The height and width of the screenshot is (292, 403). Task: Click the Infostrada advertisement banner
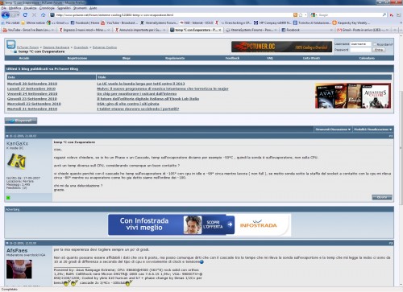[199, 225]
